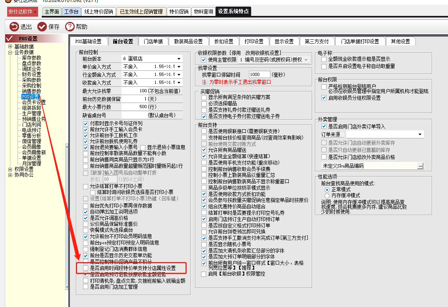This screenshot has width=448, height=307.
Task: Enable 前台销售同类商品只显示为1行
Action: pos(85,159)
